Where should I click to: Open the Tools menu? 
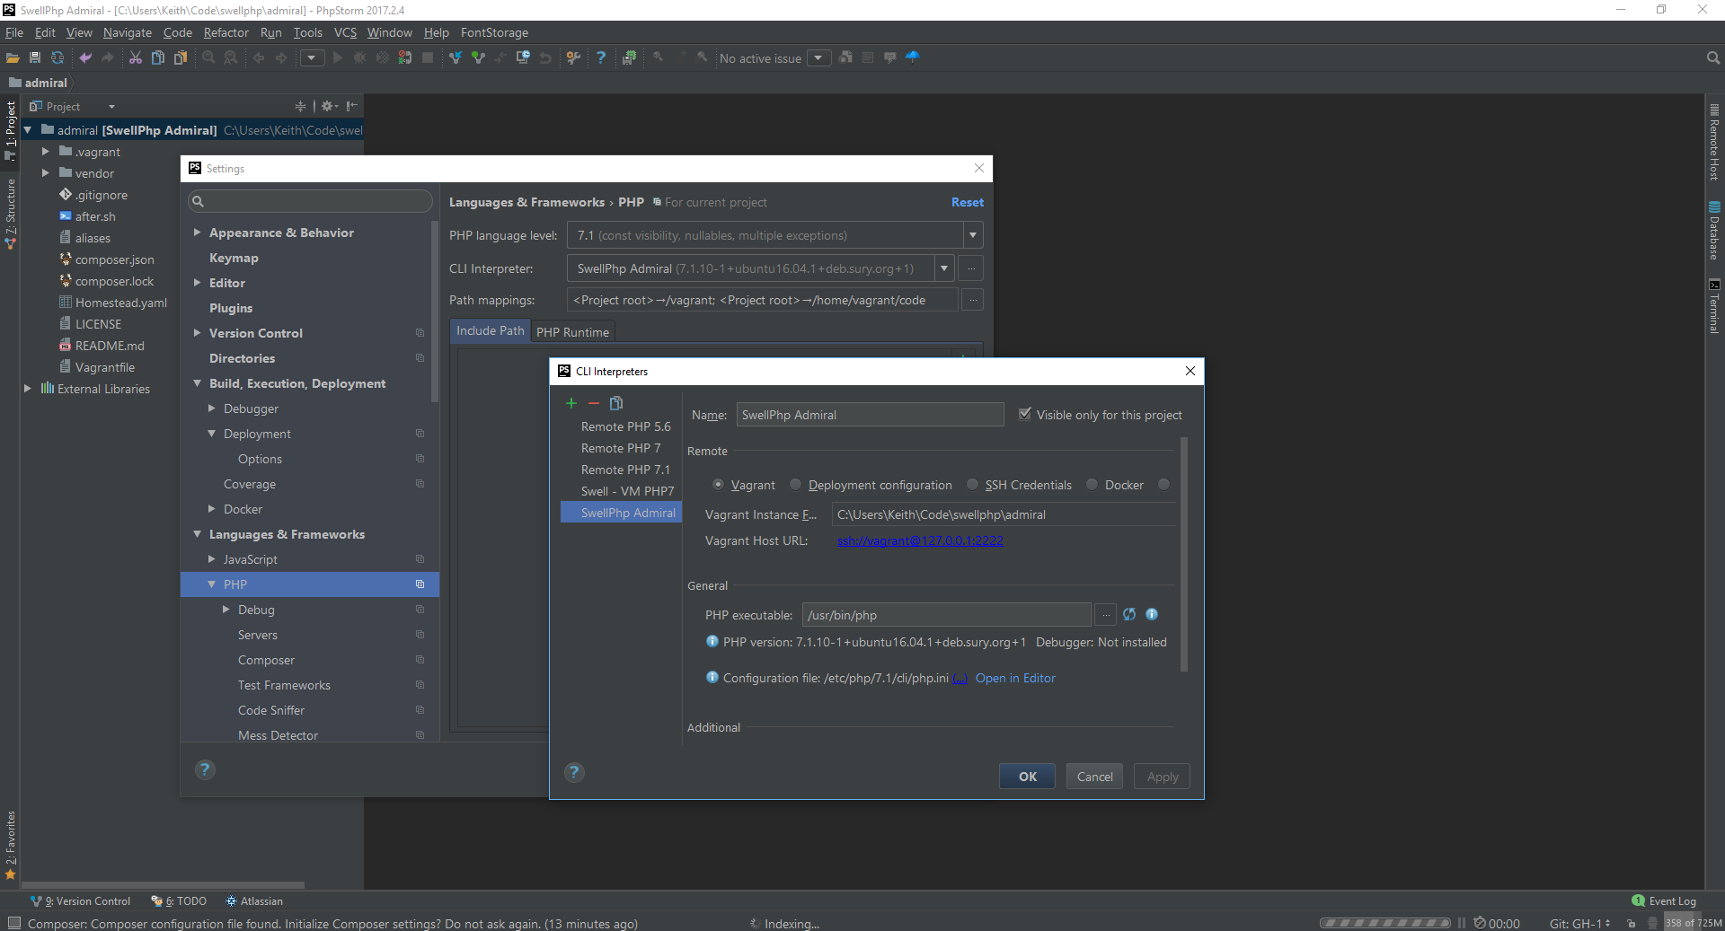307,32
